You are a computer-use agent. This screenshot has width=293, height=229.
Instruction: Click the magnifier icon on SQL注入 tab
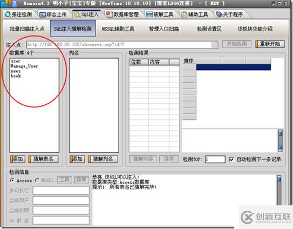coord(77,15)
